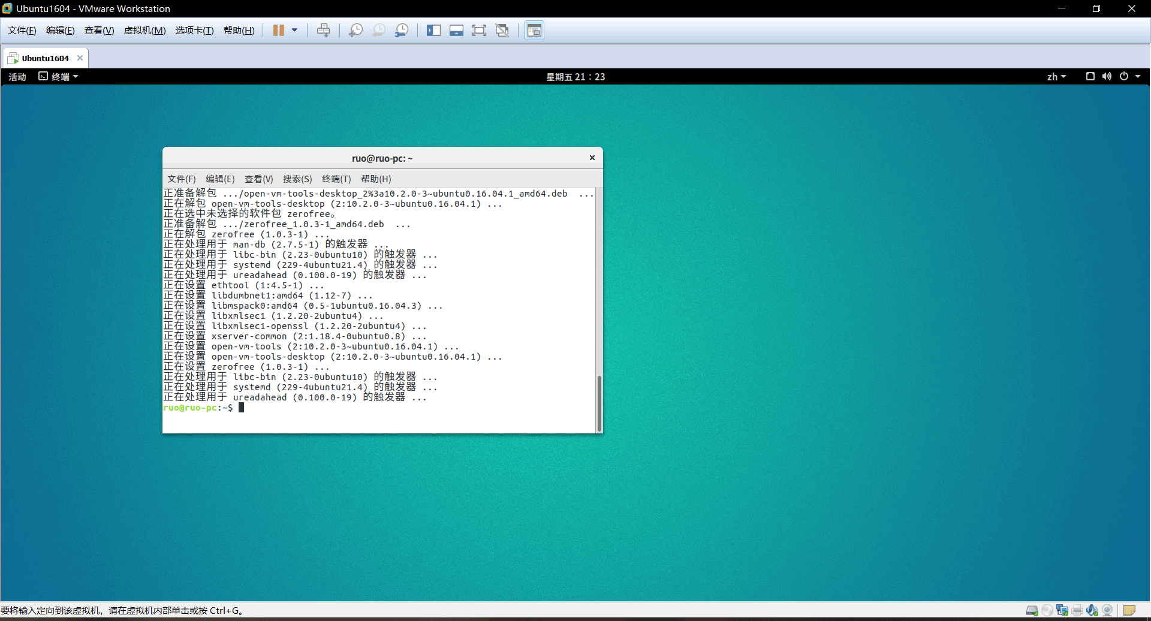Open terminal 文件(F) menu
This screenshot has width=1151, height=621.
pyautogui.click(x=181, y=179)
